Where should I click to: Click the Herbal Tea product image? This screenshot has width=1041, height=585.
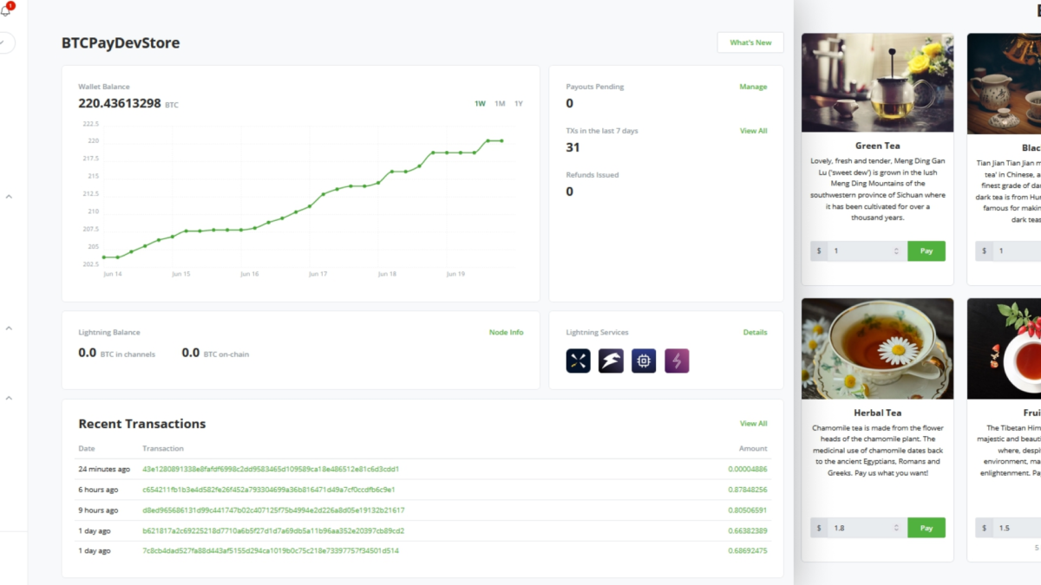click(x=877, y=349)
